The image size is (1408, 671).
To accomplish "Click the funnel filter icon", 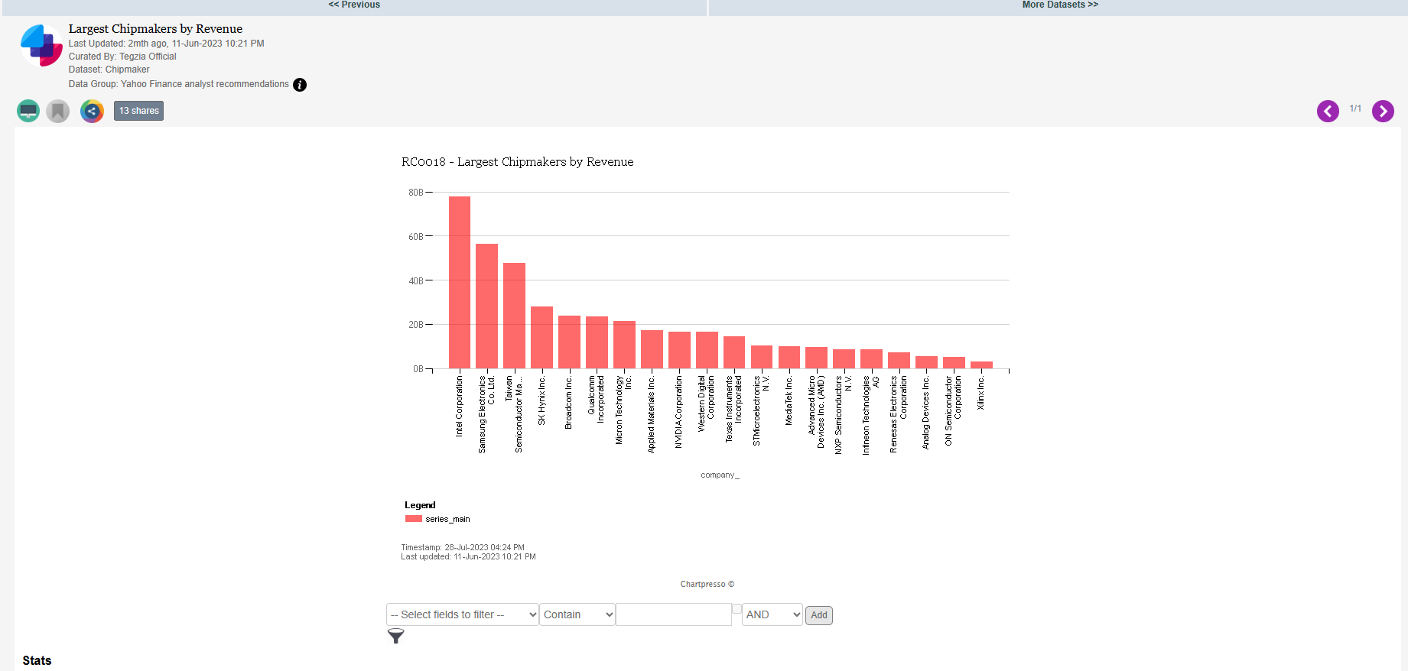I will pos(395,636).
